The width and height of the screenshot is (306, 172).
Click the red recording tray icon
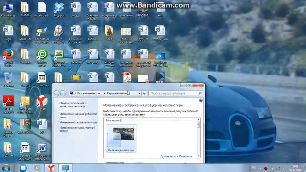pos(266,168)
